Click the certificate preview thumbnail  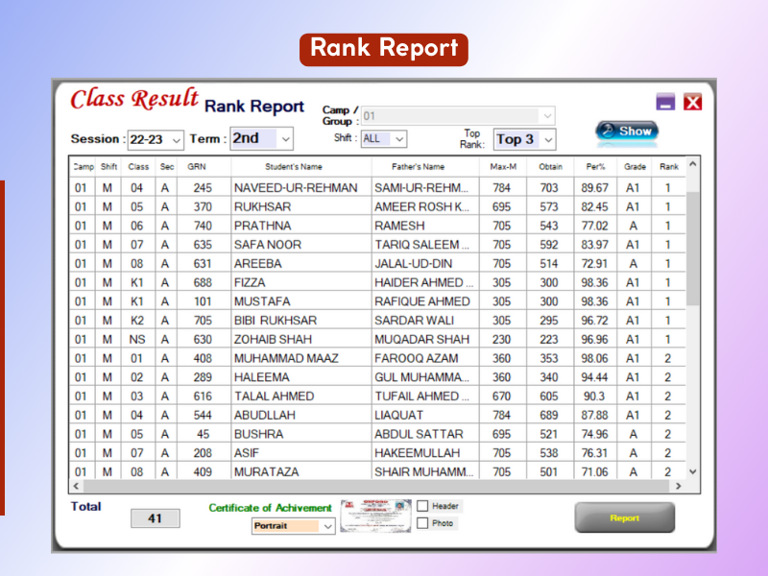374,516
